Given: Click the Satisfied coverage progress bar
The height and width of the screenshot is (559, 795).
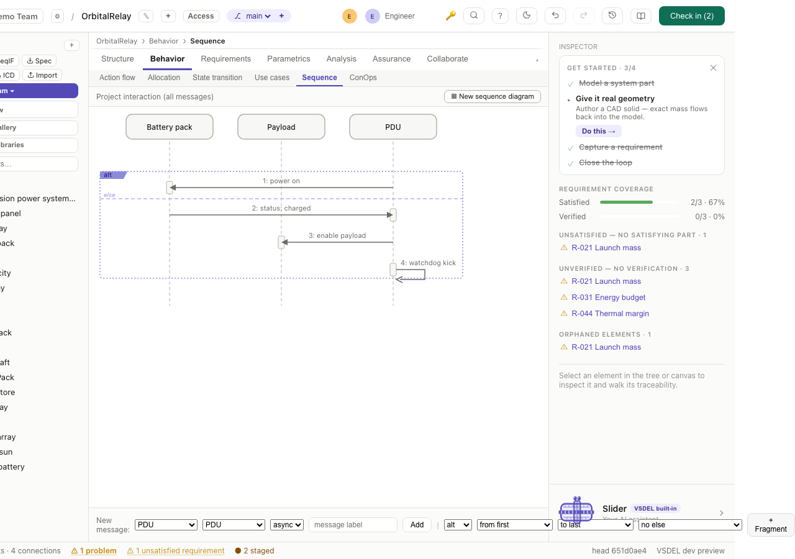Looking at the screenshot, I should click(638, 202).
